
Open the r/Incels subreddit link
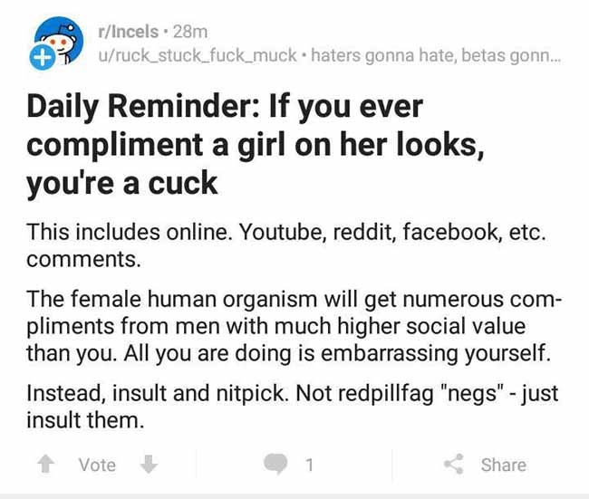click(x=128, y=32)
